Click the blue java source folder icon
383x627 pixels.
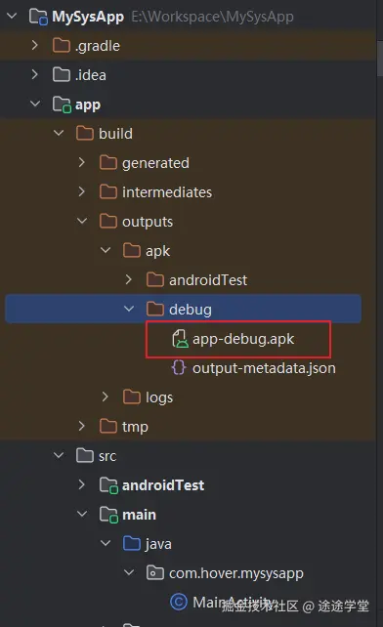132,543
